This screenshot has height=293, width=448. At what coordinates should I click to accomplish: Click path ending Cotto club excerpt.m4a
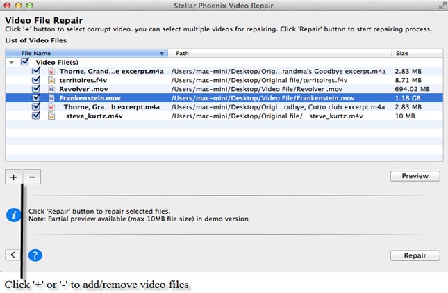pyautogui.click(x=278, y=107)
